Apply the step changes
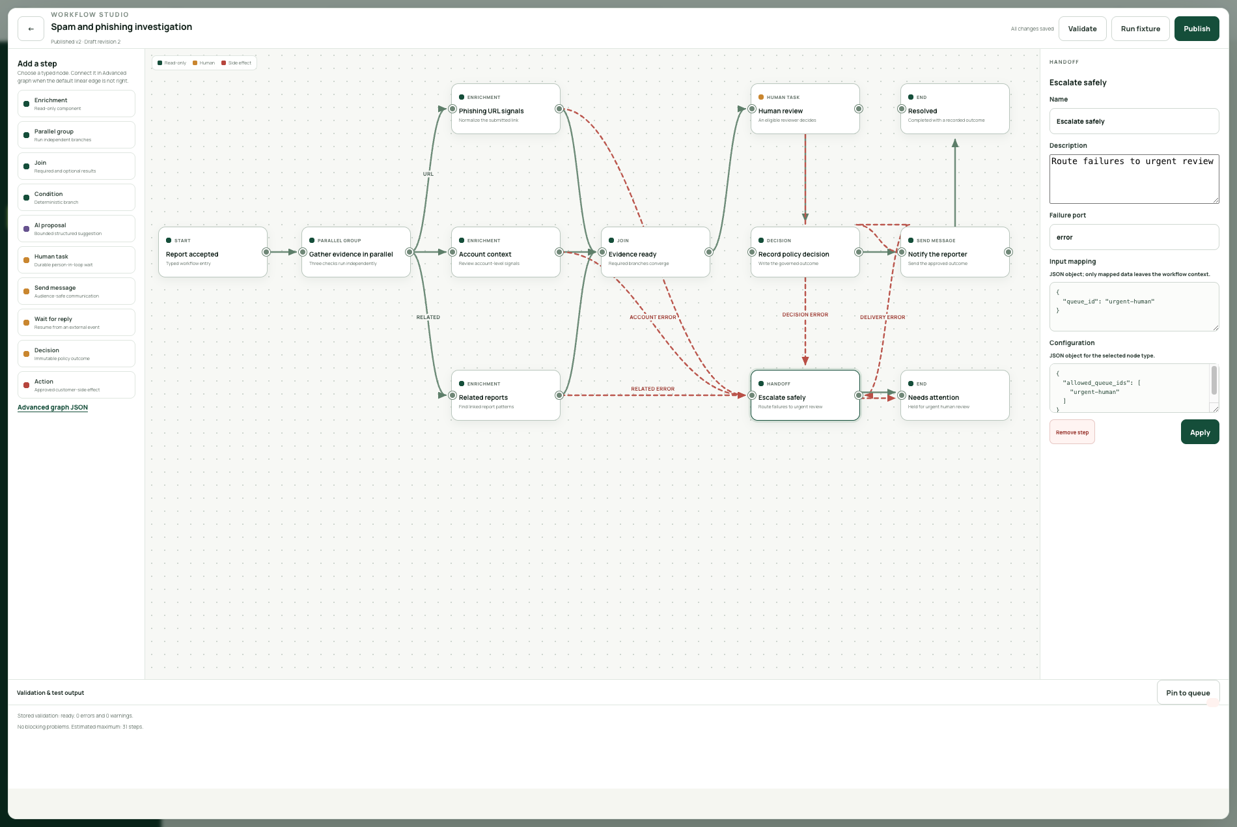The height and width of the screenshot is (827, 1237). (x=1200, y=432)
